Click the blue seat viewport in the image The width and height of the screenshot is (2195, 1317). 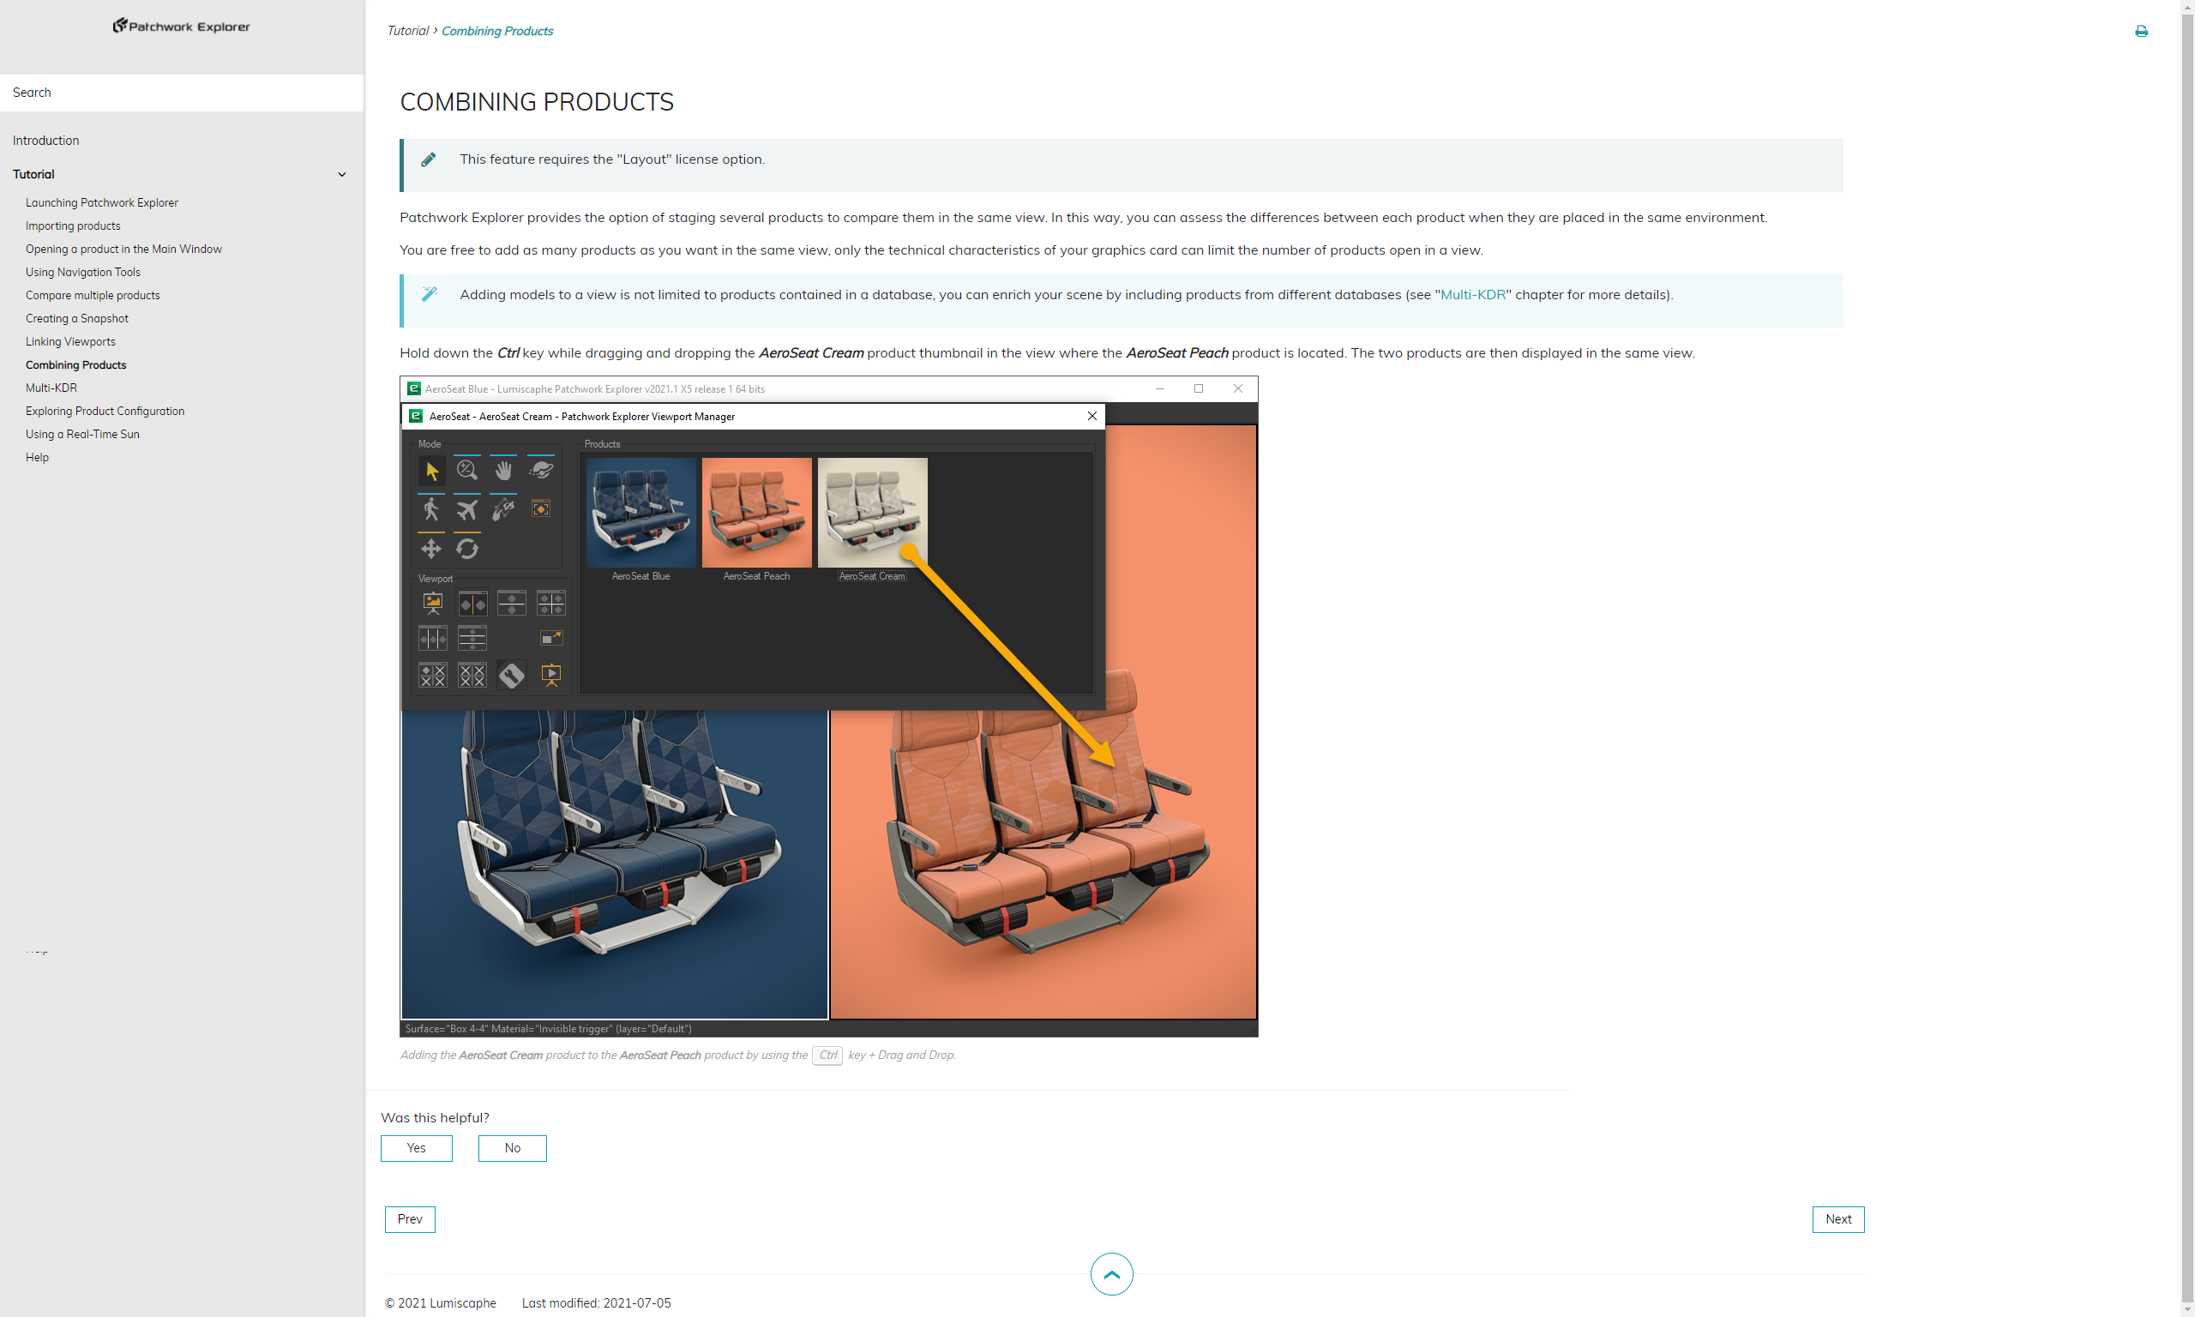614,863
